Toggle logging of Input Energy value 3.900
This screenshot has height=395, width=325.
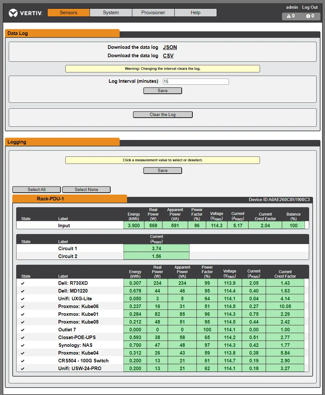point(134,226)
